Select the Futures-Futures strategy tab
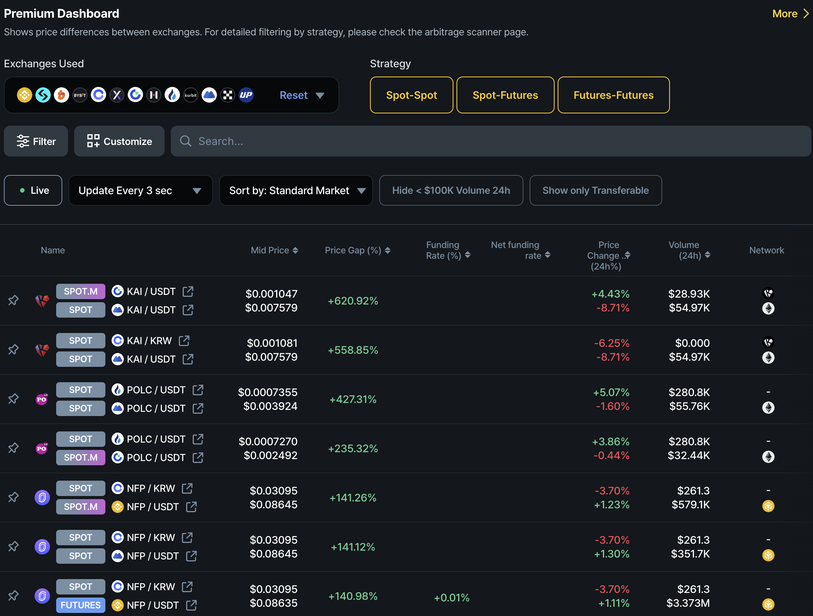Viewport: 813px width, 616px height. [613, 95]
